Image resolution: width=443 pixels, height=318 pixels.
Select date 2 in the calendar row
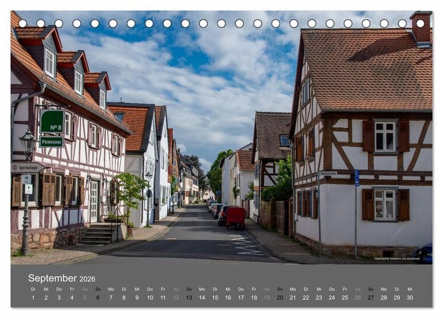(46, 298)
